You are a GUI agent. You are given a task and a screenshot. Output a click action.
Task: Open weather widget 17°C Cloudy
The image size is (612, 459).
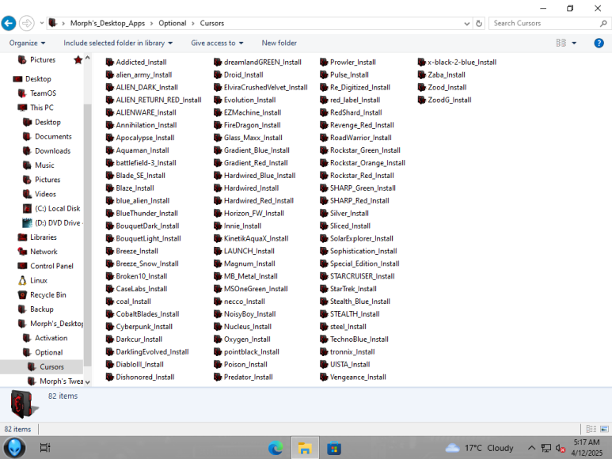pyautogui.click(x=479, y=448)
